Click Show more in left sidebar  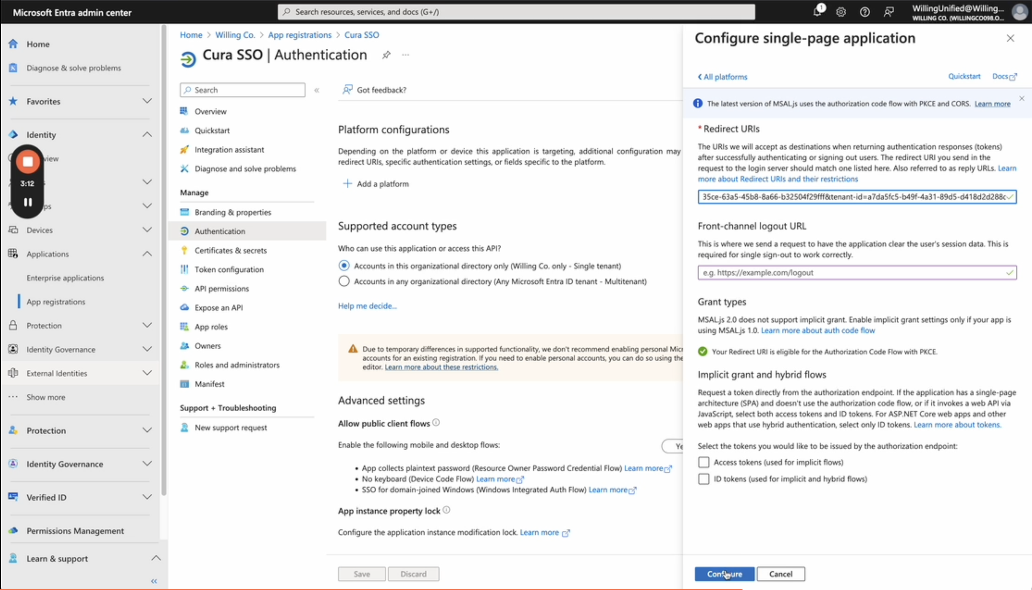(x=46, y=397)
